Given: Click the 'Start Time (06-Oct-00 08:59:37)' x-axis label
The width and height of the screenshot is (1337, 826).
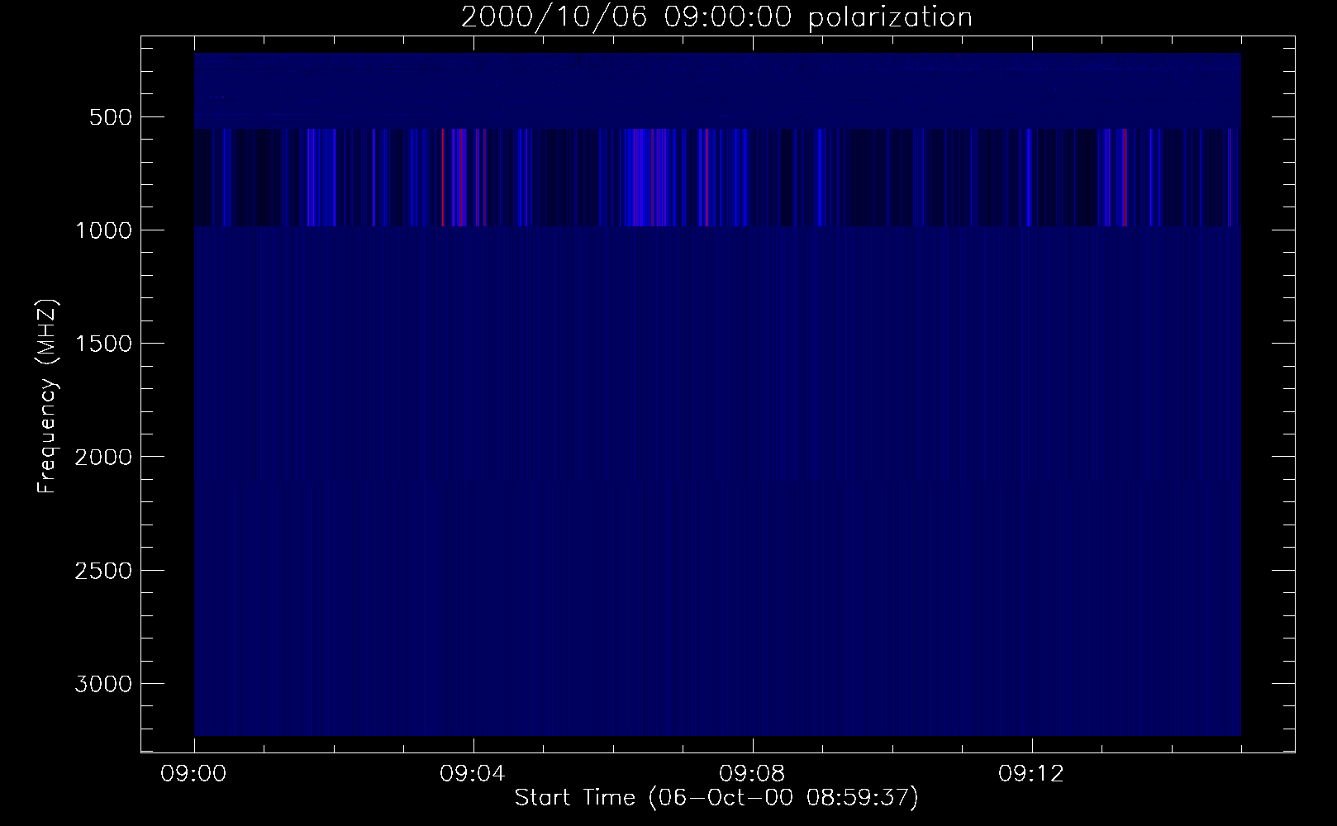Looking at the screenshot, I should point(716,798).
